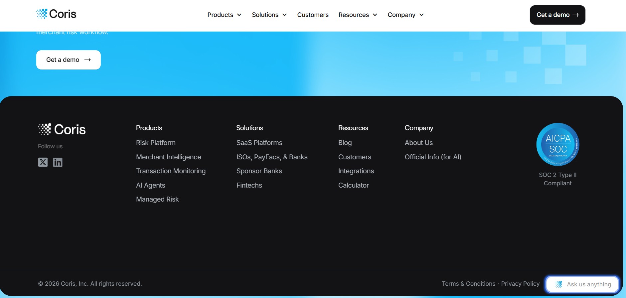Click the Solutions heading in the footer
Viewport: 626px width, 298px height.
click(x=249, y=128)
